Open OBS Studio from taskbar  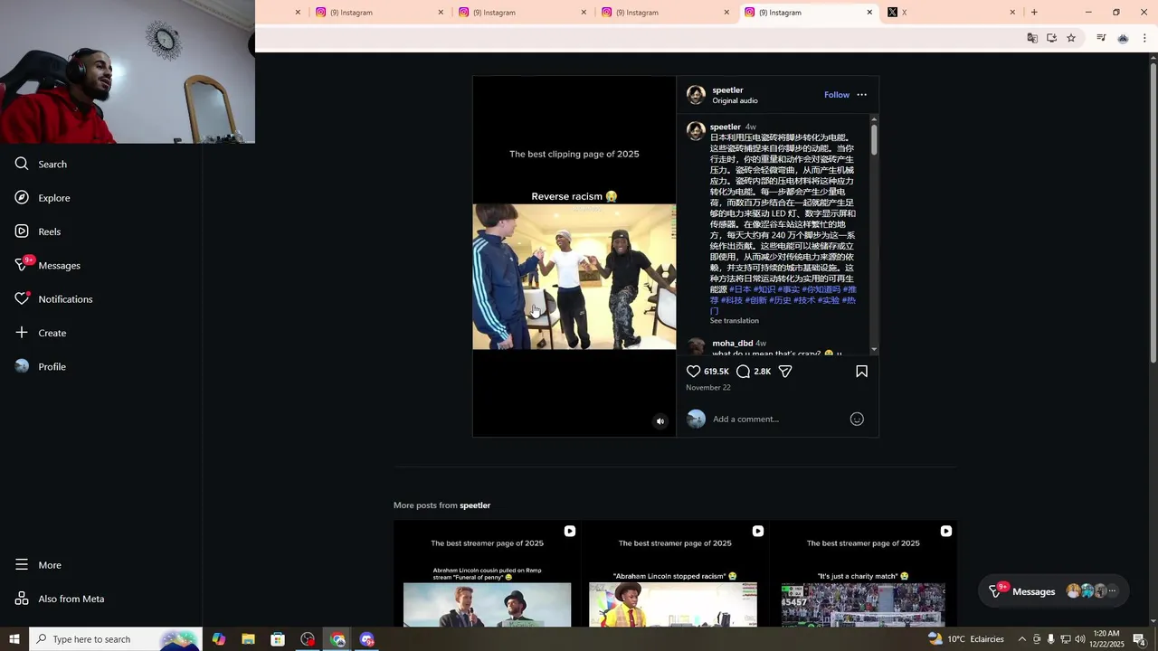[308, 639]
